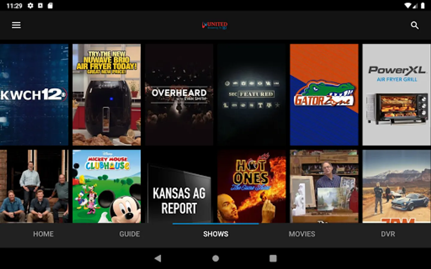
Task: Open the painting workshop show tile
Action: pos(324,186)
